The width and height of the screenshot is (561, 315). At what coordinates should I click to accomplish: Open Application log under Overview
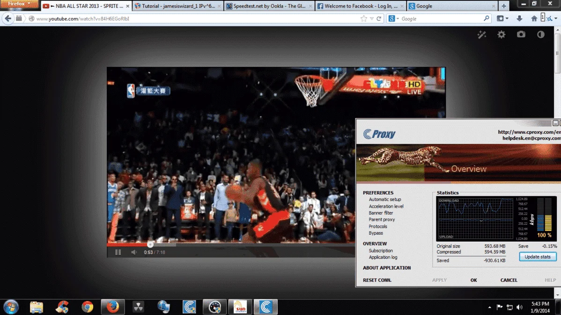(383, 257)
